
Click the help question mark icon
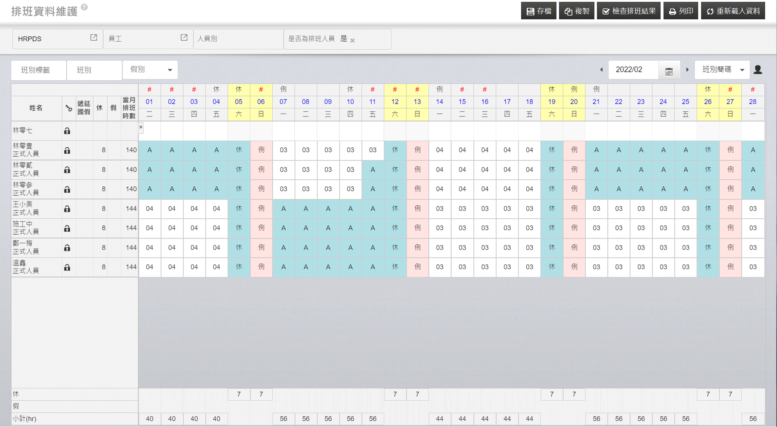[x=84, y=7]
